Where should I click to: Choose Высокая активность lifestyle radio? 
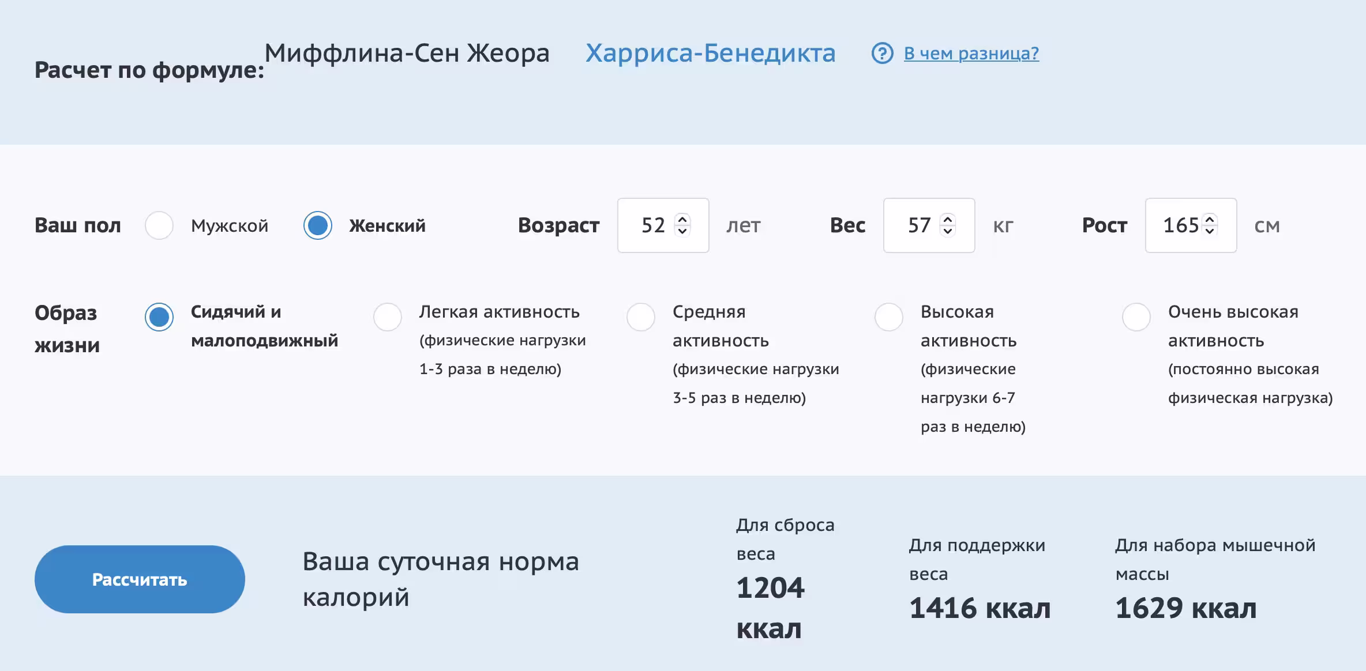click(x=889, y=317)
